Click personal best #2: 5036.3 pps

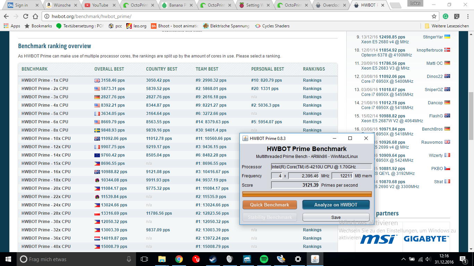coord(266,105)
